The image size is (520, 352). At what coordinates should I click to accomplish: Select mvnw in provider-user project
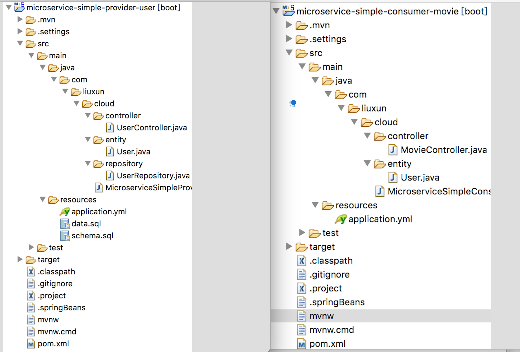pyautogui.click(x=48, y=320)
